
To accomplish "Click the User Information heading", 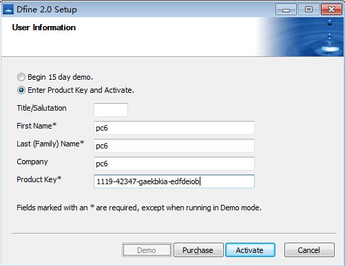I will 44,27.
